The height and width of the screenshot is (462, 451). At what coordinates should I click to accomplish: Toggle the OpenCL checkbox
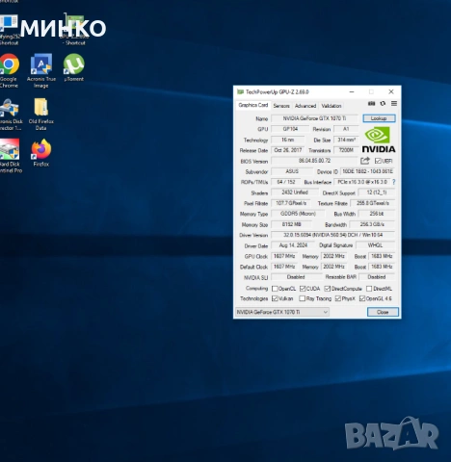[x=275, y=289]
